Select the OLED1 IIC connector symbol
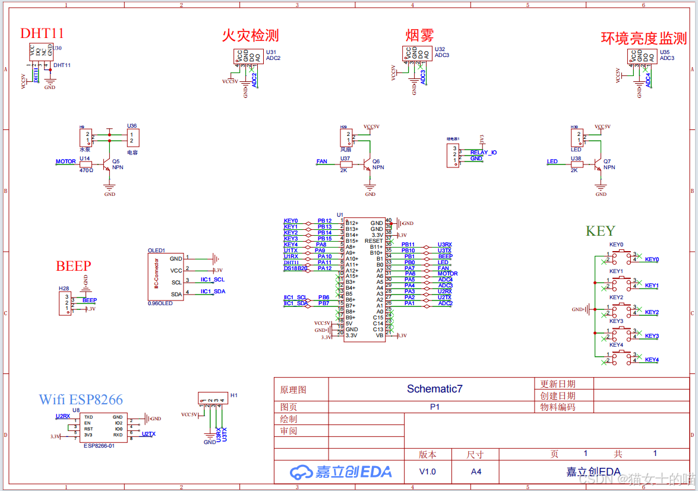698x491 pixels. click(166, 277)
